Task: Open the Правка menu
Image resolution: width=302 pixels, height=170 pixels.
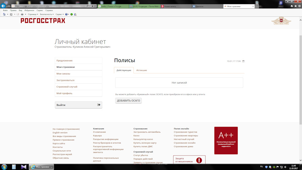Action: pyautogui.click(x=13, y=10)
